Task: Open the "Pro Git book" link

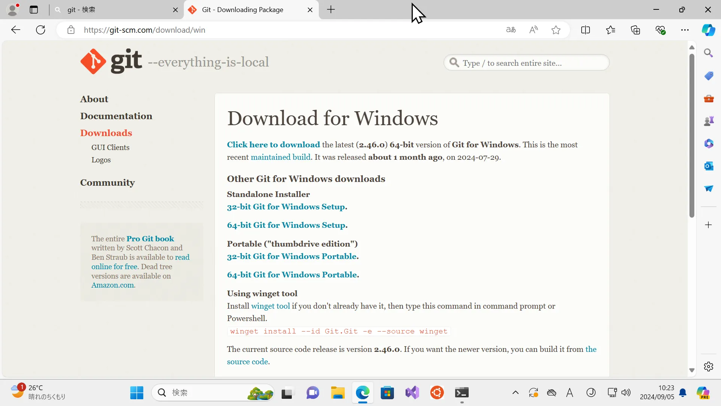Action: click(x=150, y=239)
